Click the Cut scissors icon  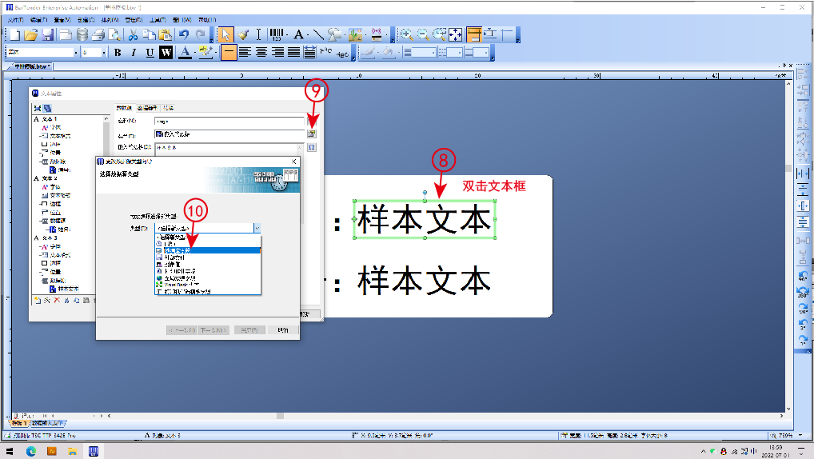[x=134, y=34]
